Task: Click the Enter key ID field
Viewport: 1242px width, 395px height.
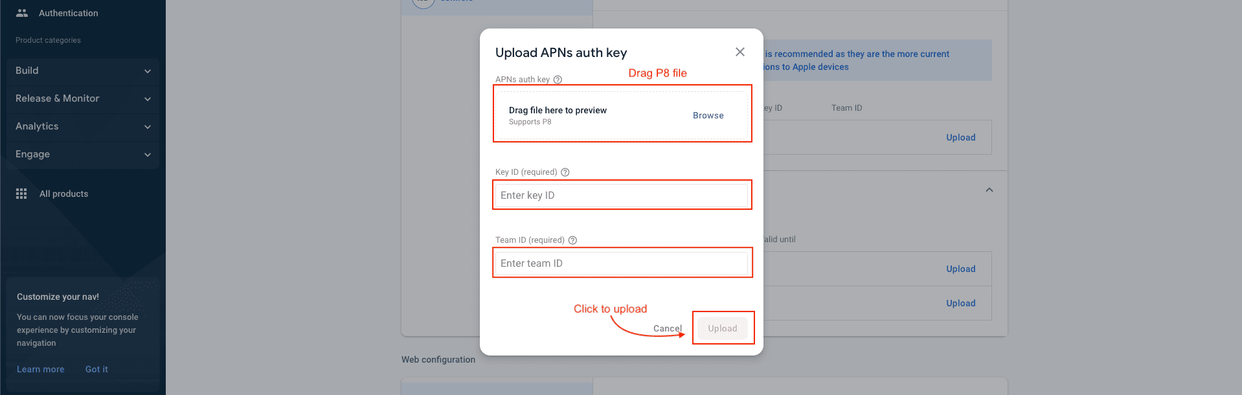Action: [621, 195]
